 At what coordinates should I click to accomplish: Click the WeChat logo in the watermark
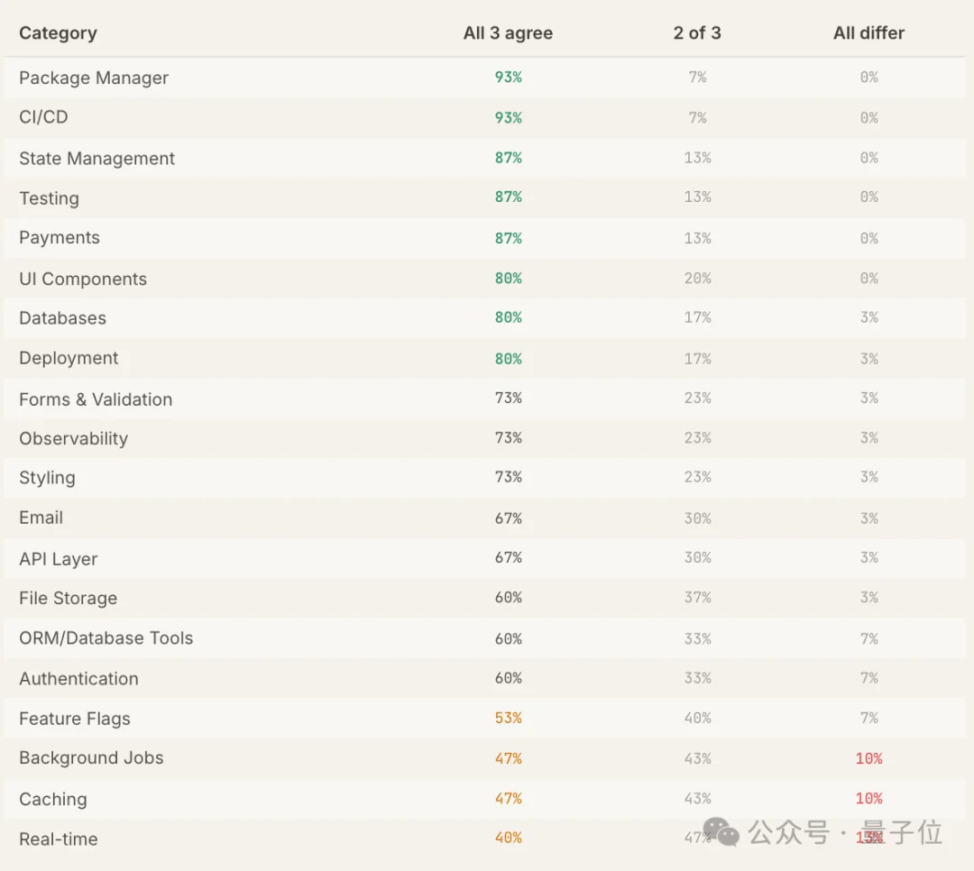click(721, 832)
